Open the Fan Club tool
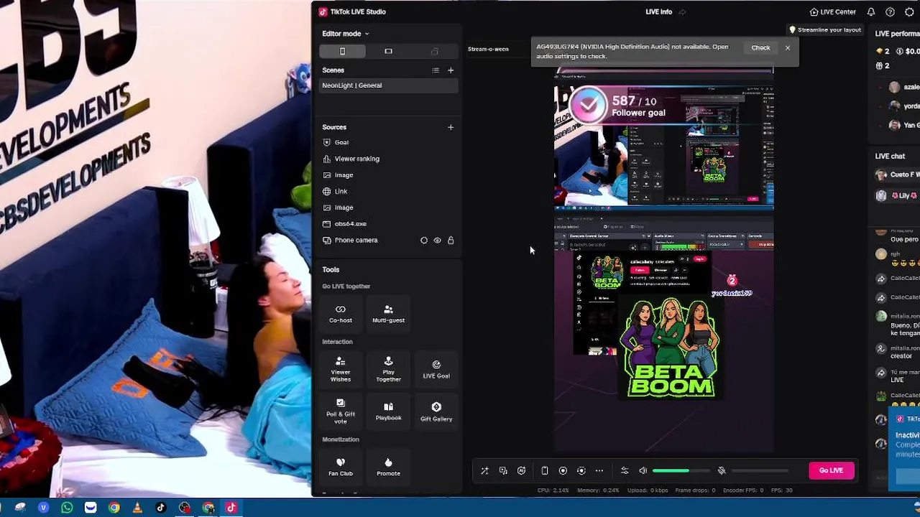 341,467
